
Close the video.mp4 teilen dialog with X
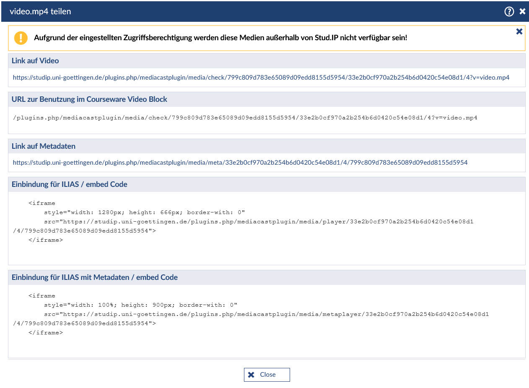tap(522, 12)
